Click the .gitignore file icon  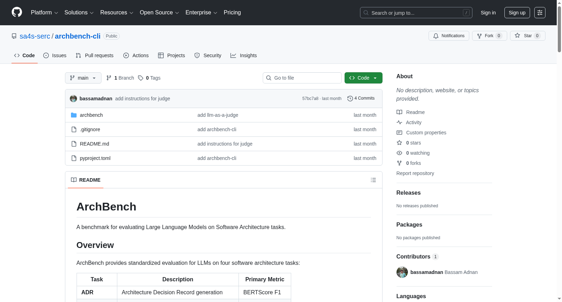(74, 129)
